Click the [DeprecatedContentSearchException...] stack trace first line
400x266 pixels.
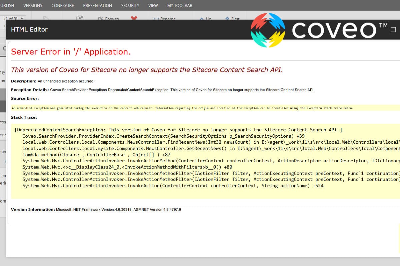pyautogui.click(x=178, y=130)
